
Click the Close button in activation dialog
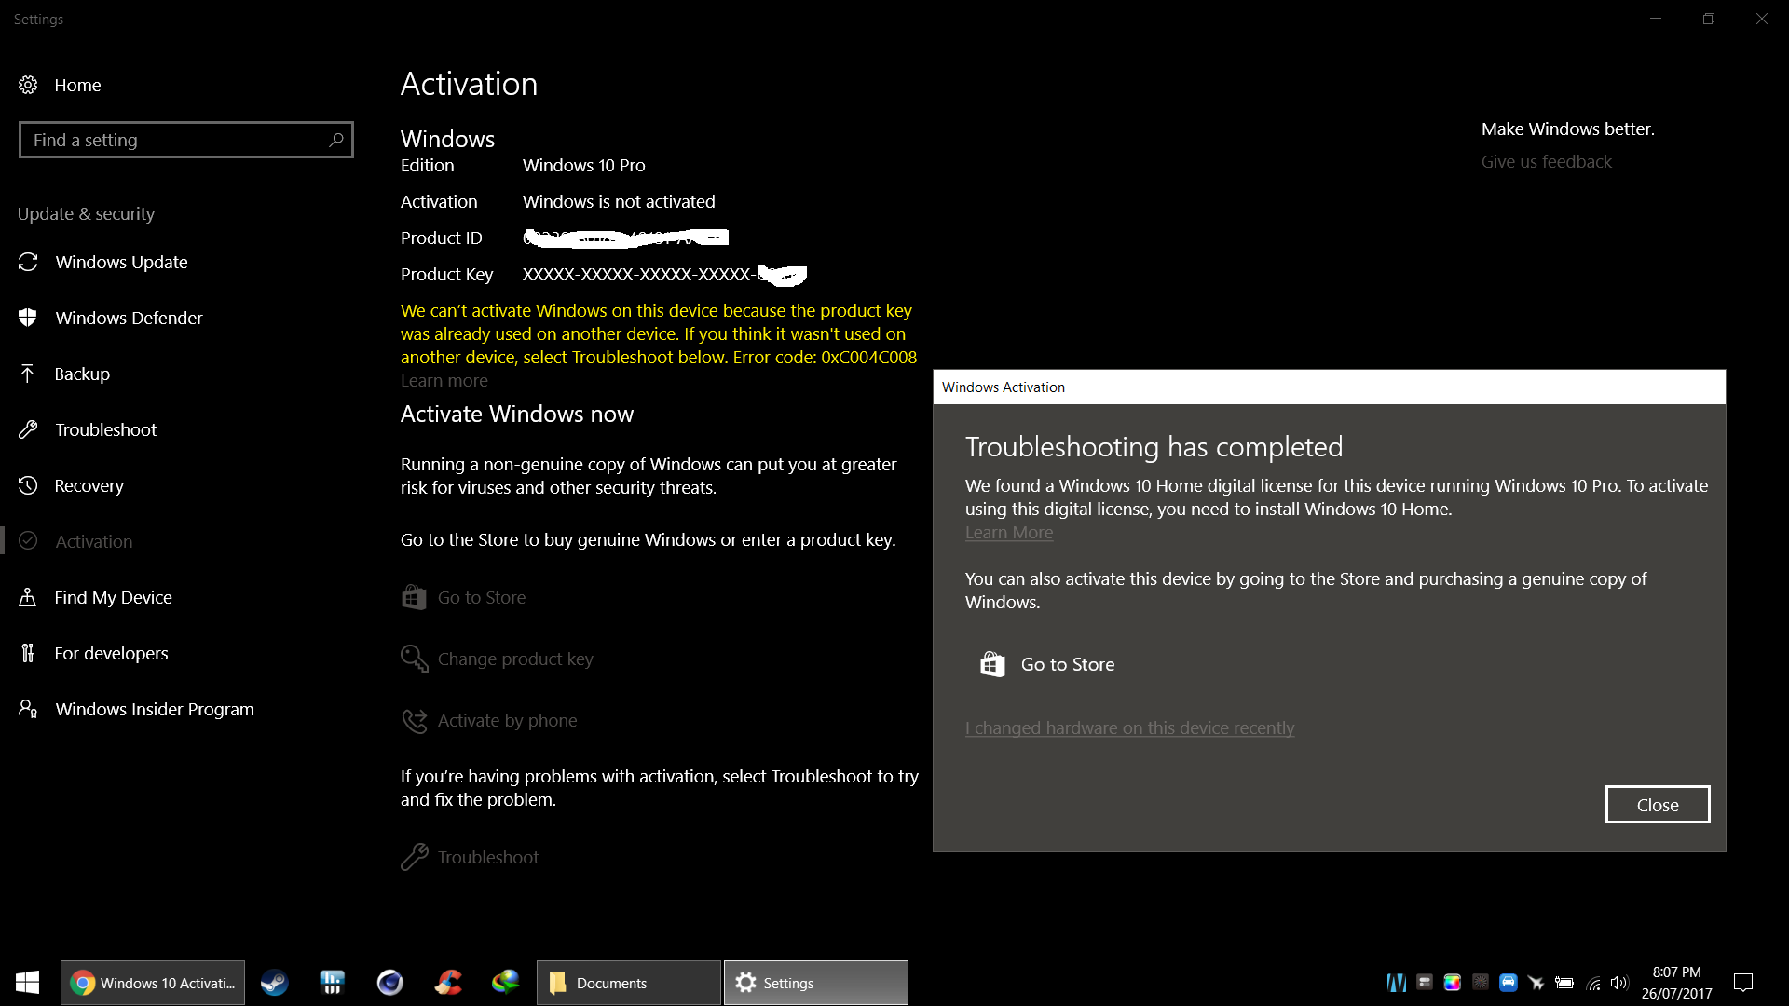1658,805
